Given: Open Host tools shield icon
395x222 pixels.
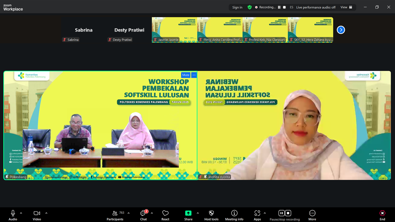Looking at the screenshot, I should coord(211,213).
